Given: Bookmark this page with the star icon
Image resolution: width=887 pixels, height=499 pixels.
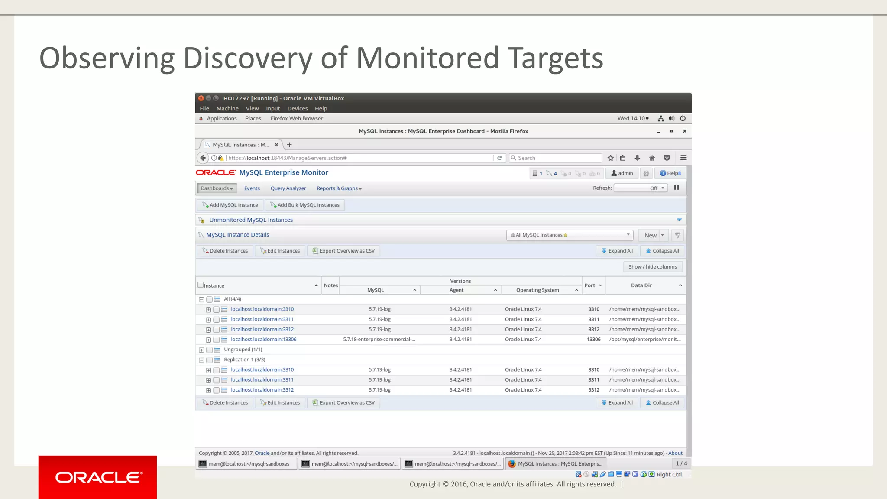Looking at the screenshot, I should point(610,158).
